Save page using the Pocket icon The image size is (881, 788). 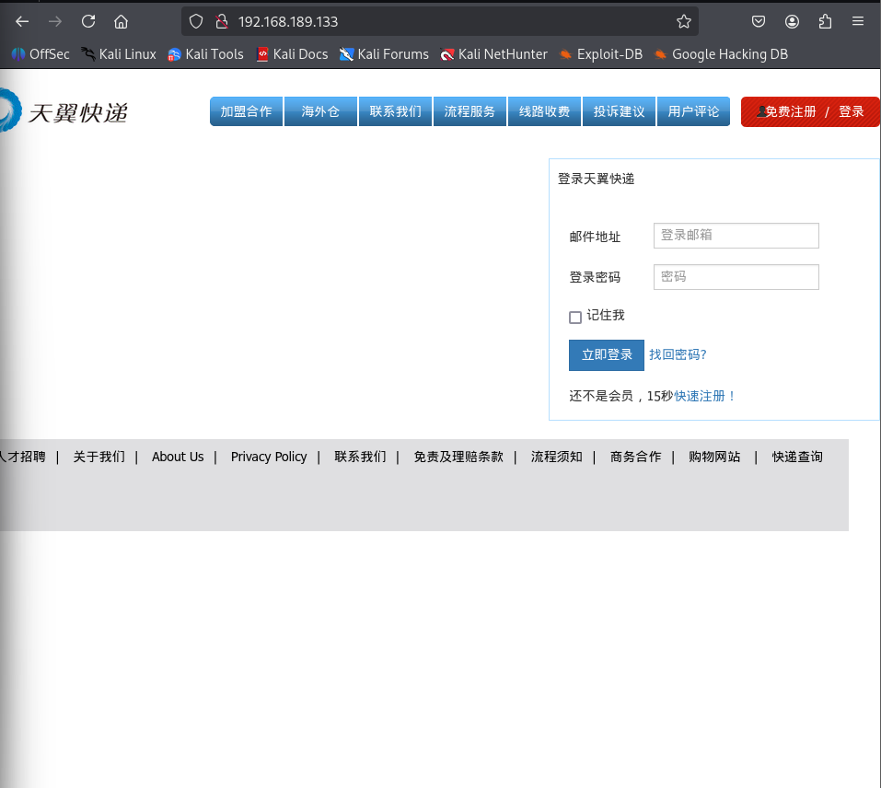coord(758,21)
